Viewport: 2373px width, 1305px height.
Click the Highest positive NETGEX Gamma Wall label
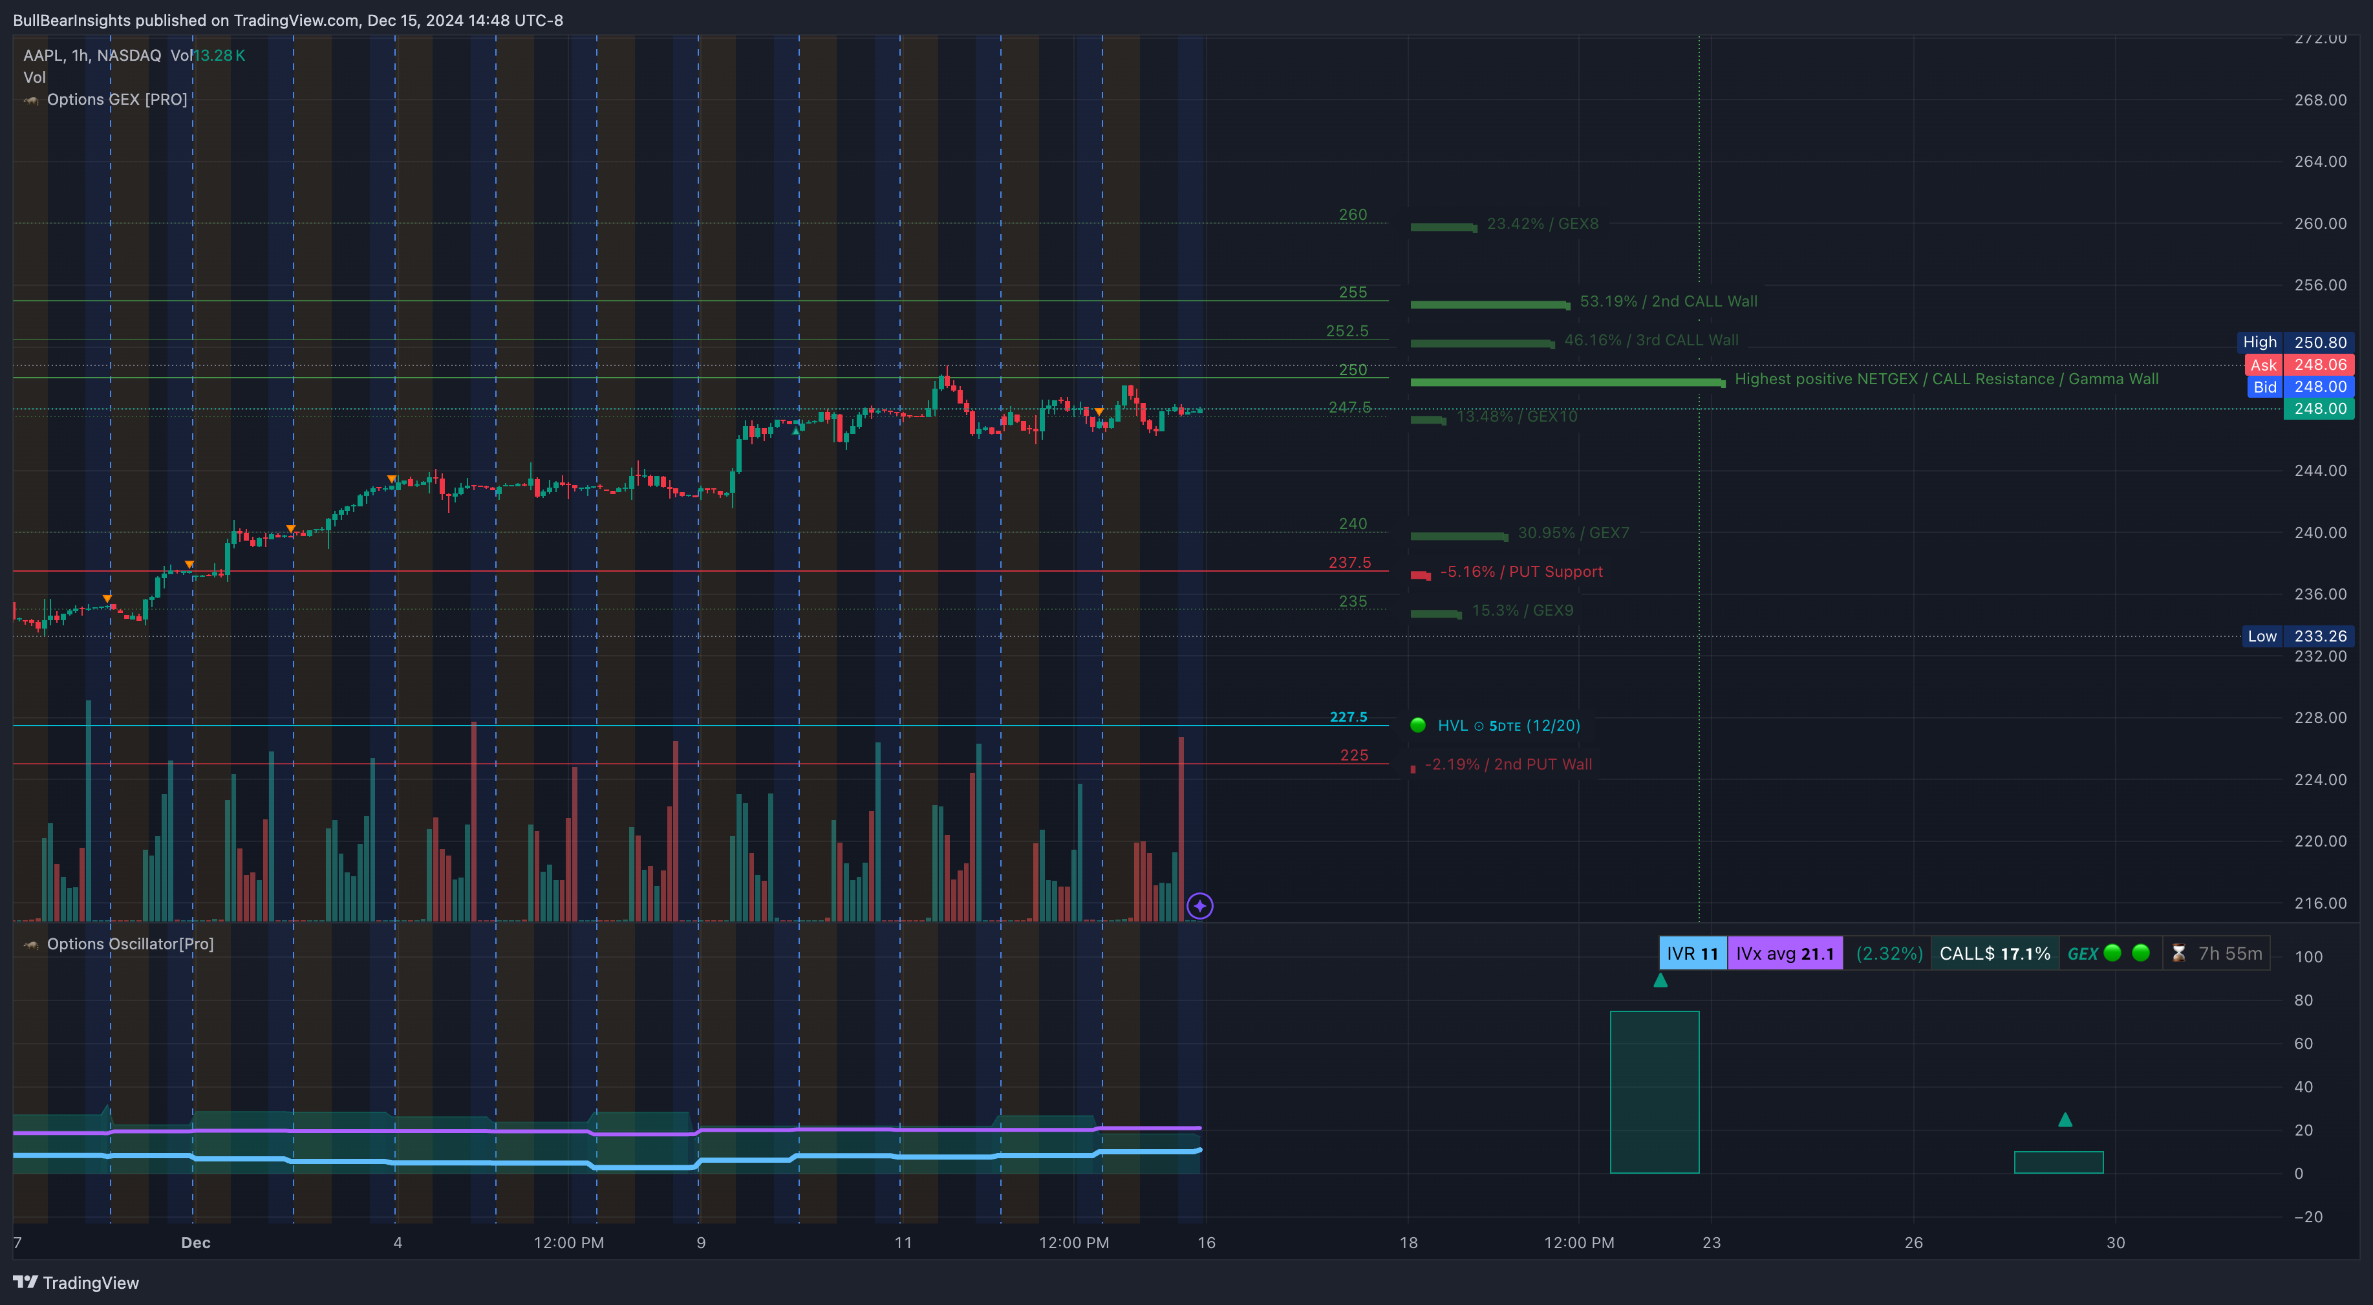tap(1946, 379)
